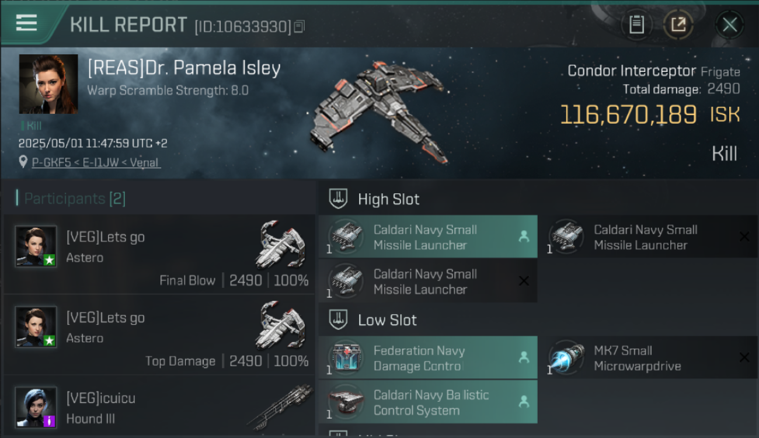Open Dr. Pamela Isley's portrait
759x438 pixels.
48,84
